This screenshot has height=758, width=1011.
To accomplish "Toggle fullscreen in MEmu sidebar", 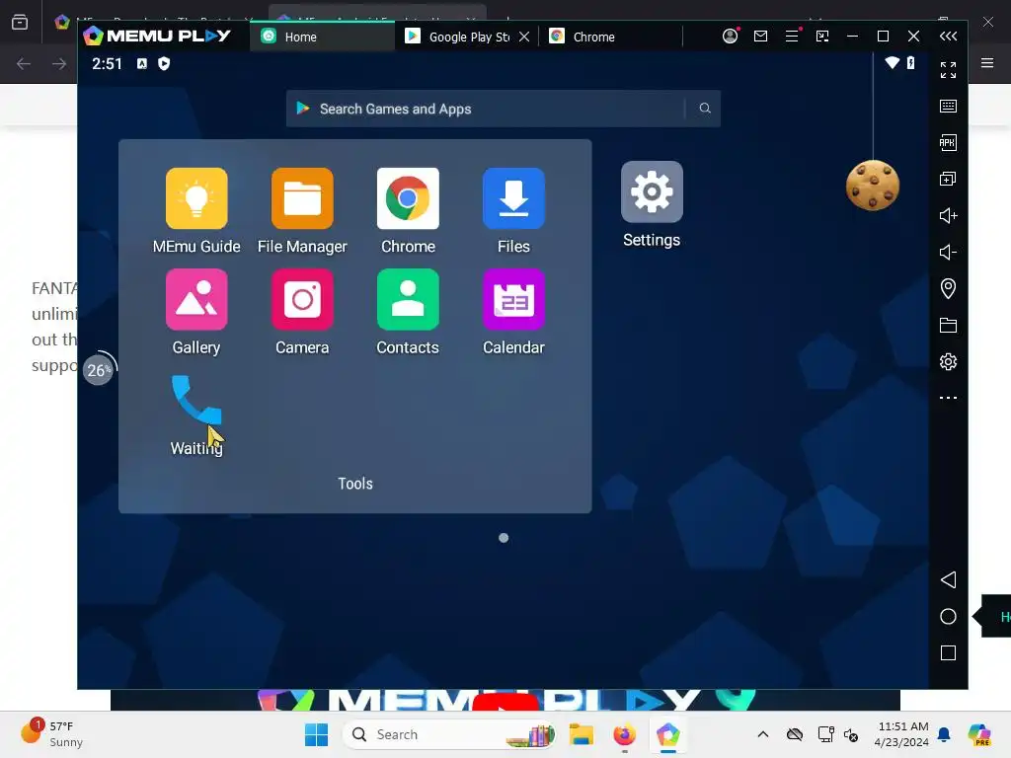I will [x=948, y=70].
